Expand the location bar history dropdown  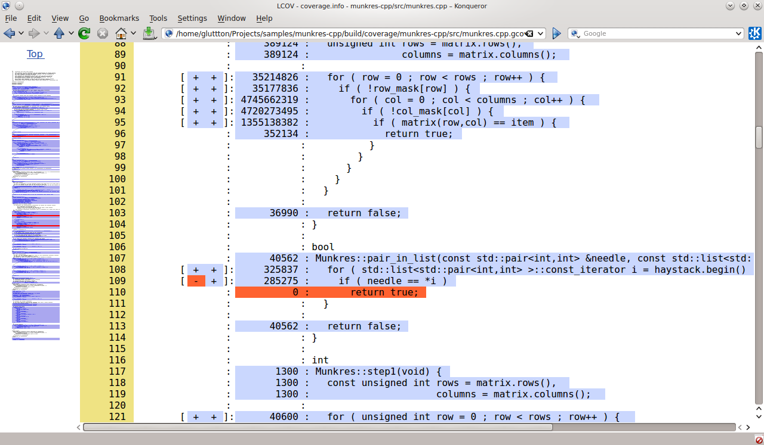coord(540,34)
